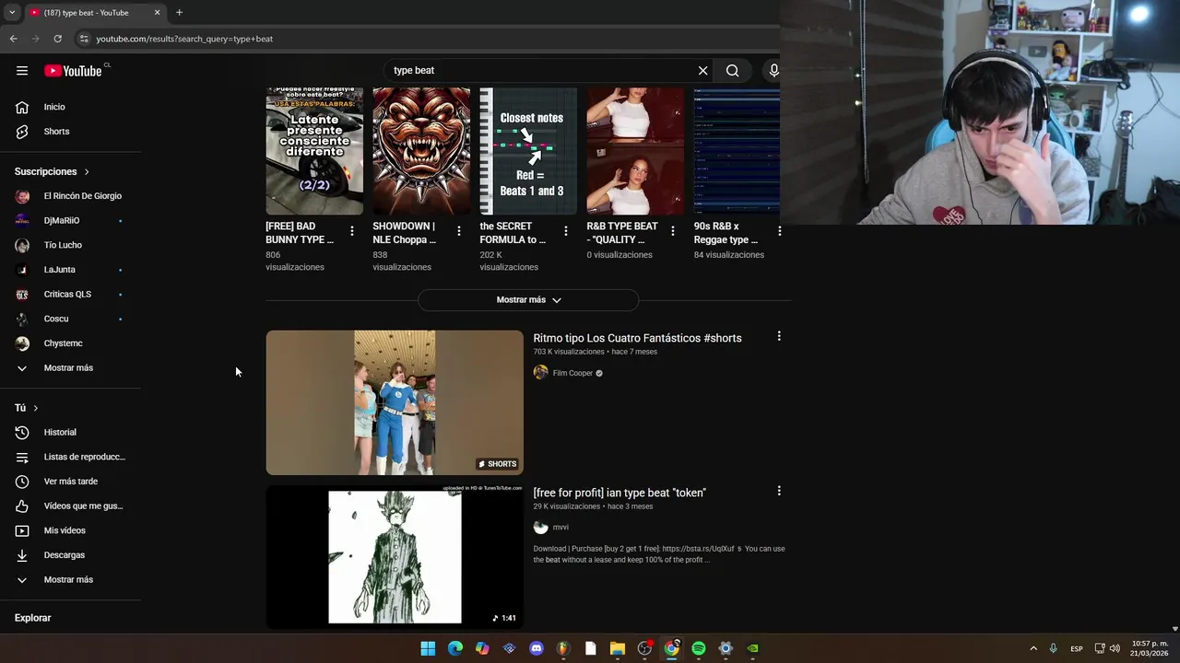This screenshot has width=1180, height=663.
Task: Go back in Chrome navigation
Action: pos(13,39)
